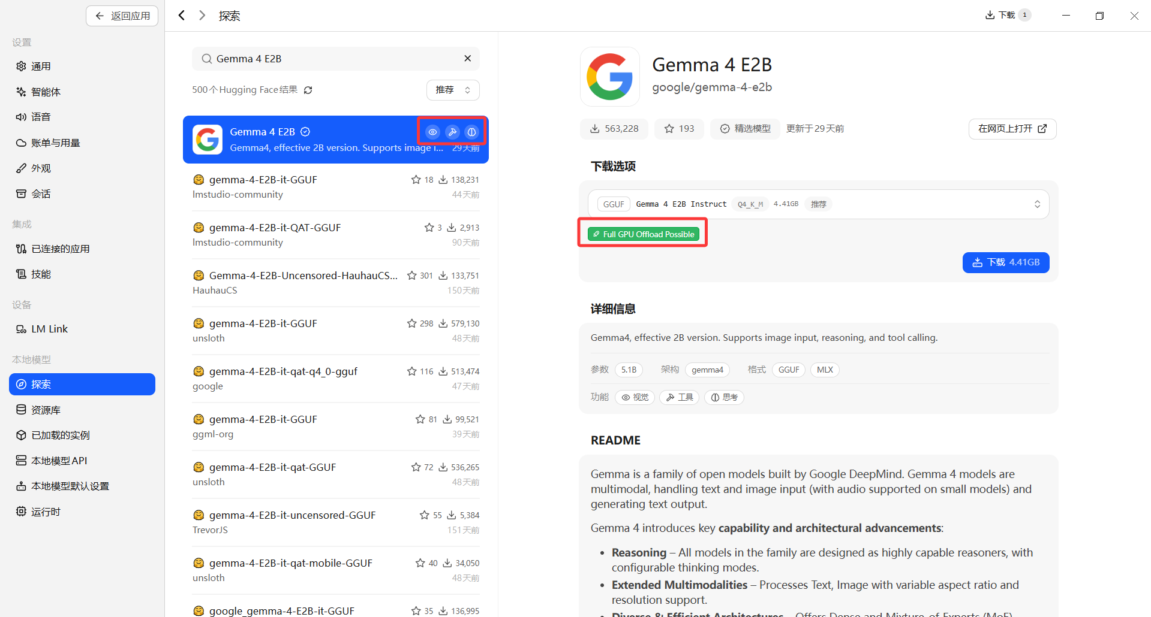Viewport: 1151px width, 617px height.
Task: Return to the app with 返回应用
Action: click(x=122, y=16)
